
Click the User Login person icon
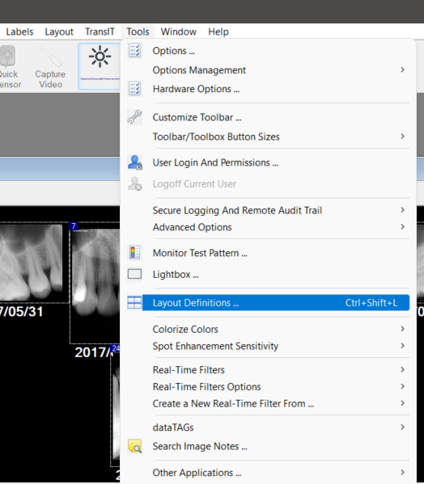pos(135,162)
